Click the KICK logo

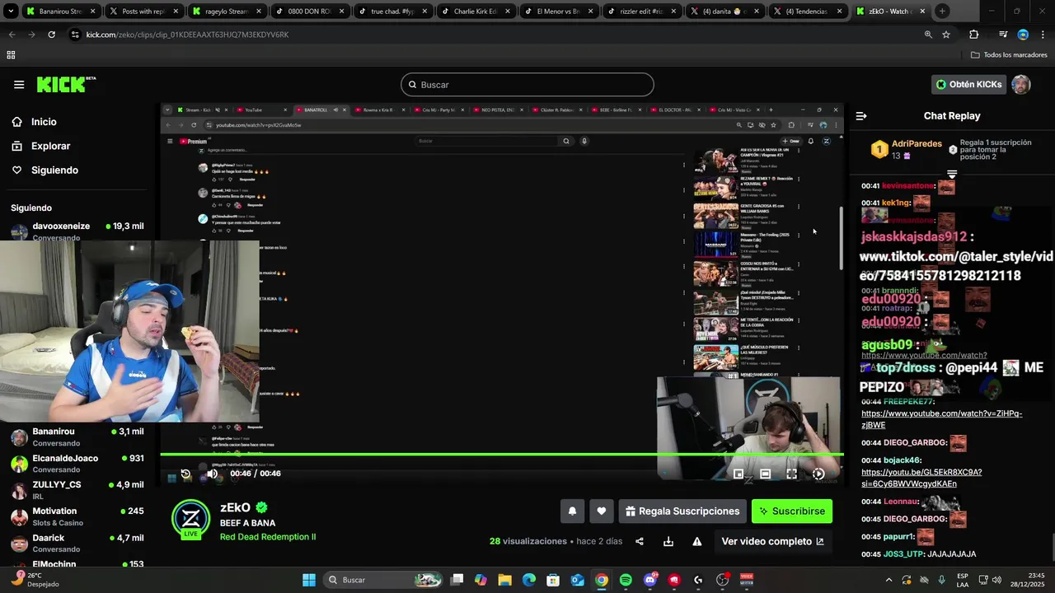(66, 84)
